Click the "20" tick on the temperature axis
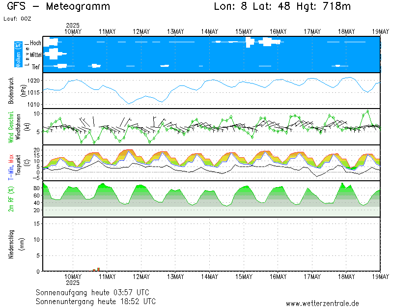 (37, 150)
